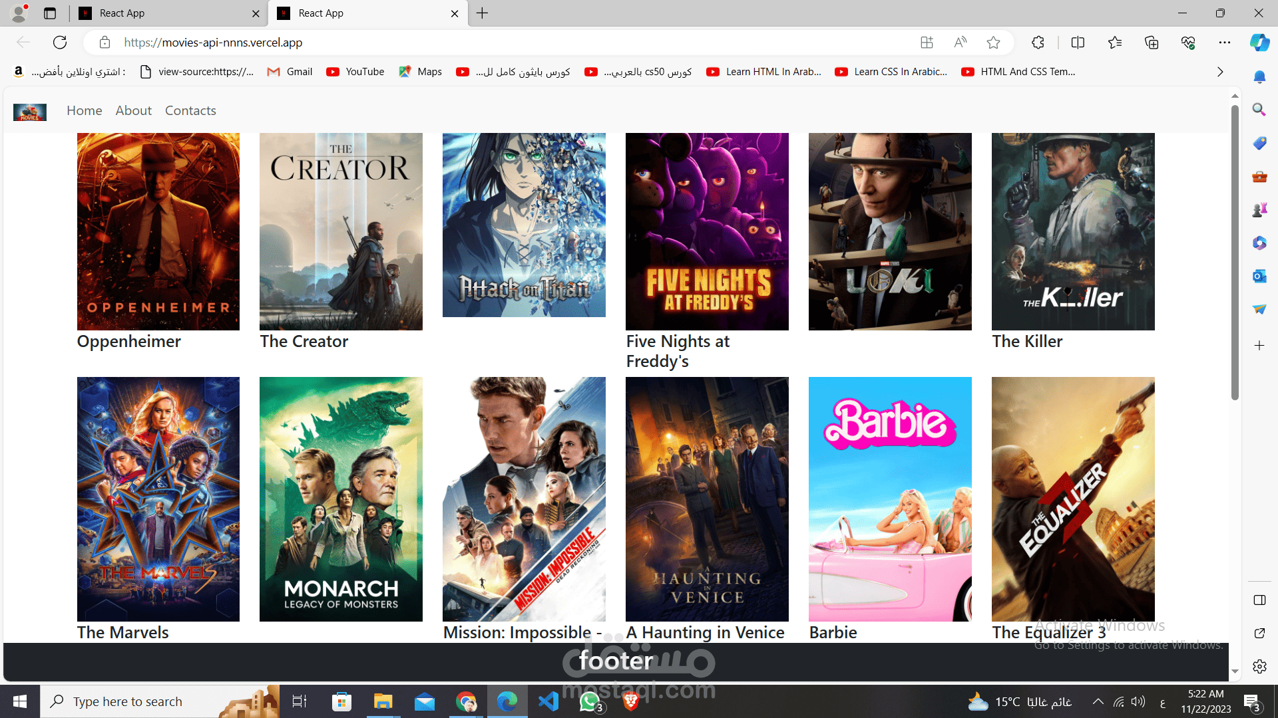1278x718 pixels.
Task: Open the YouTube bookmark
Action: [x=355, y=72]
